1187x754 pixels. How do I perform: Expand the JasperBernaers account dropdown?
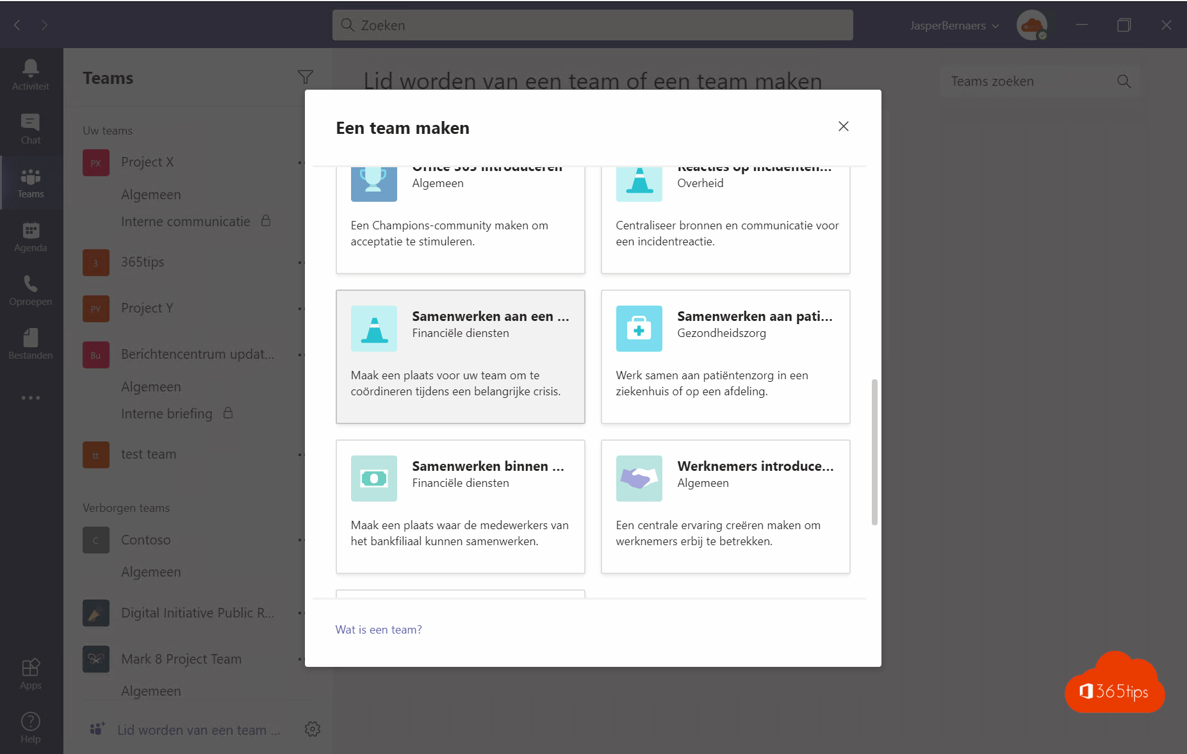coord(954,25)
